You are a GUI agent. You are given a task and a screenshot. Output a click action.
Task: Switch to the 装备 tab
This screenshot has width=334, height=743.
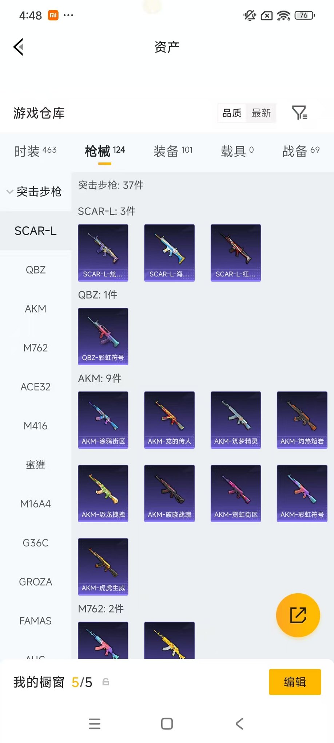(173, 151)
